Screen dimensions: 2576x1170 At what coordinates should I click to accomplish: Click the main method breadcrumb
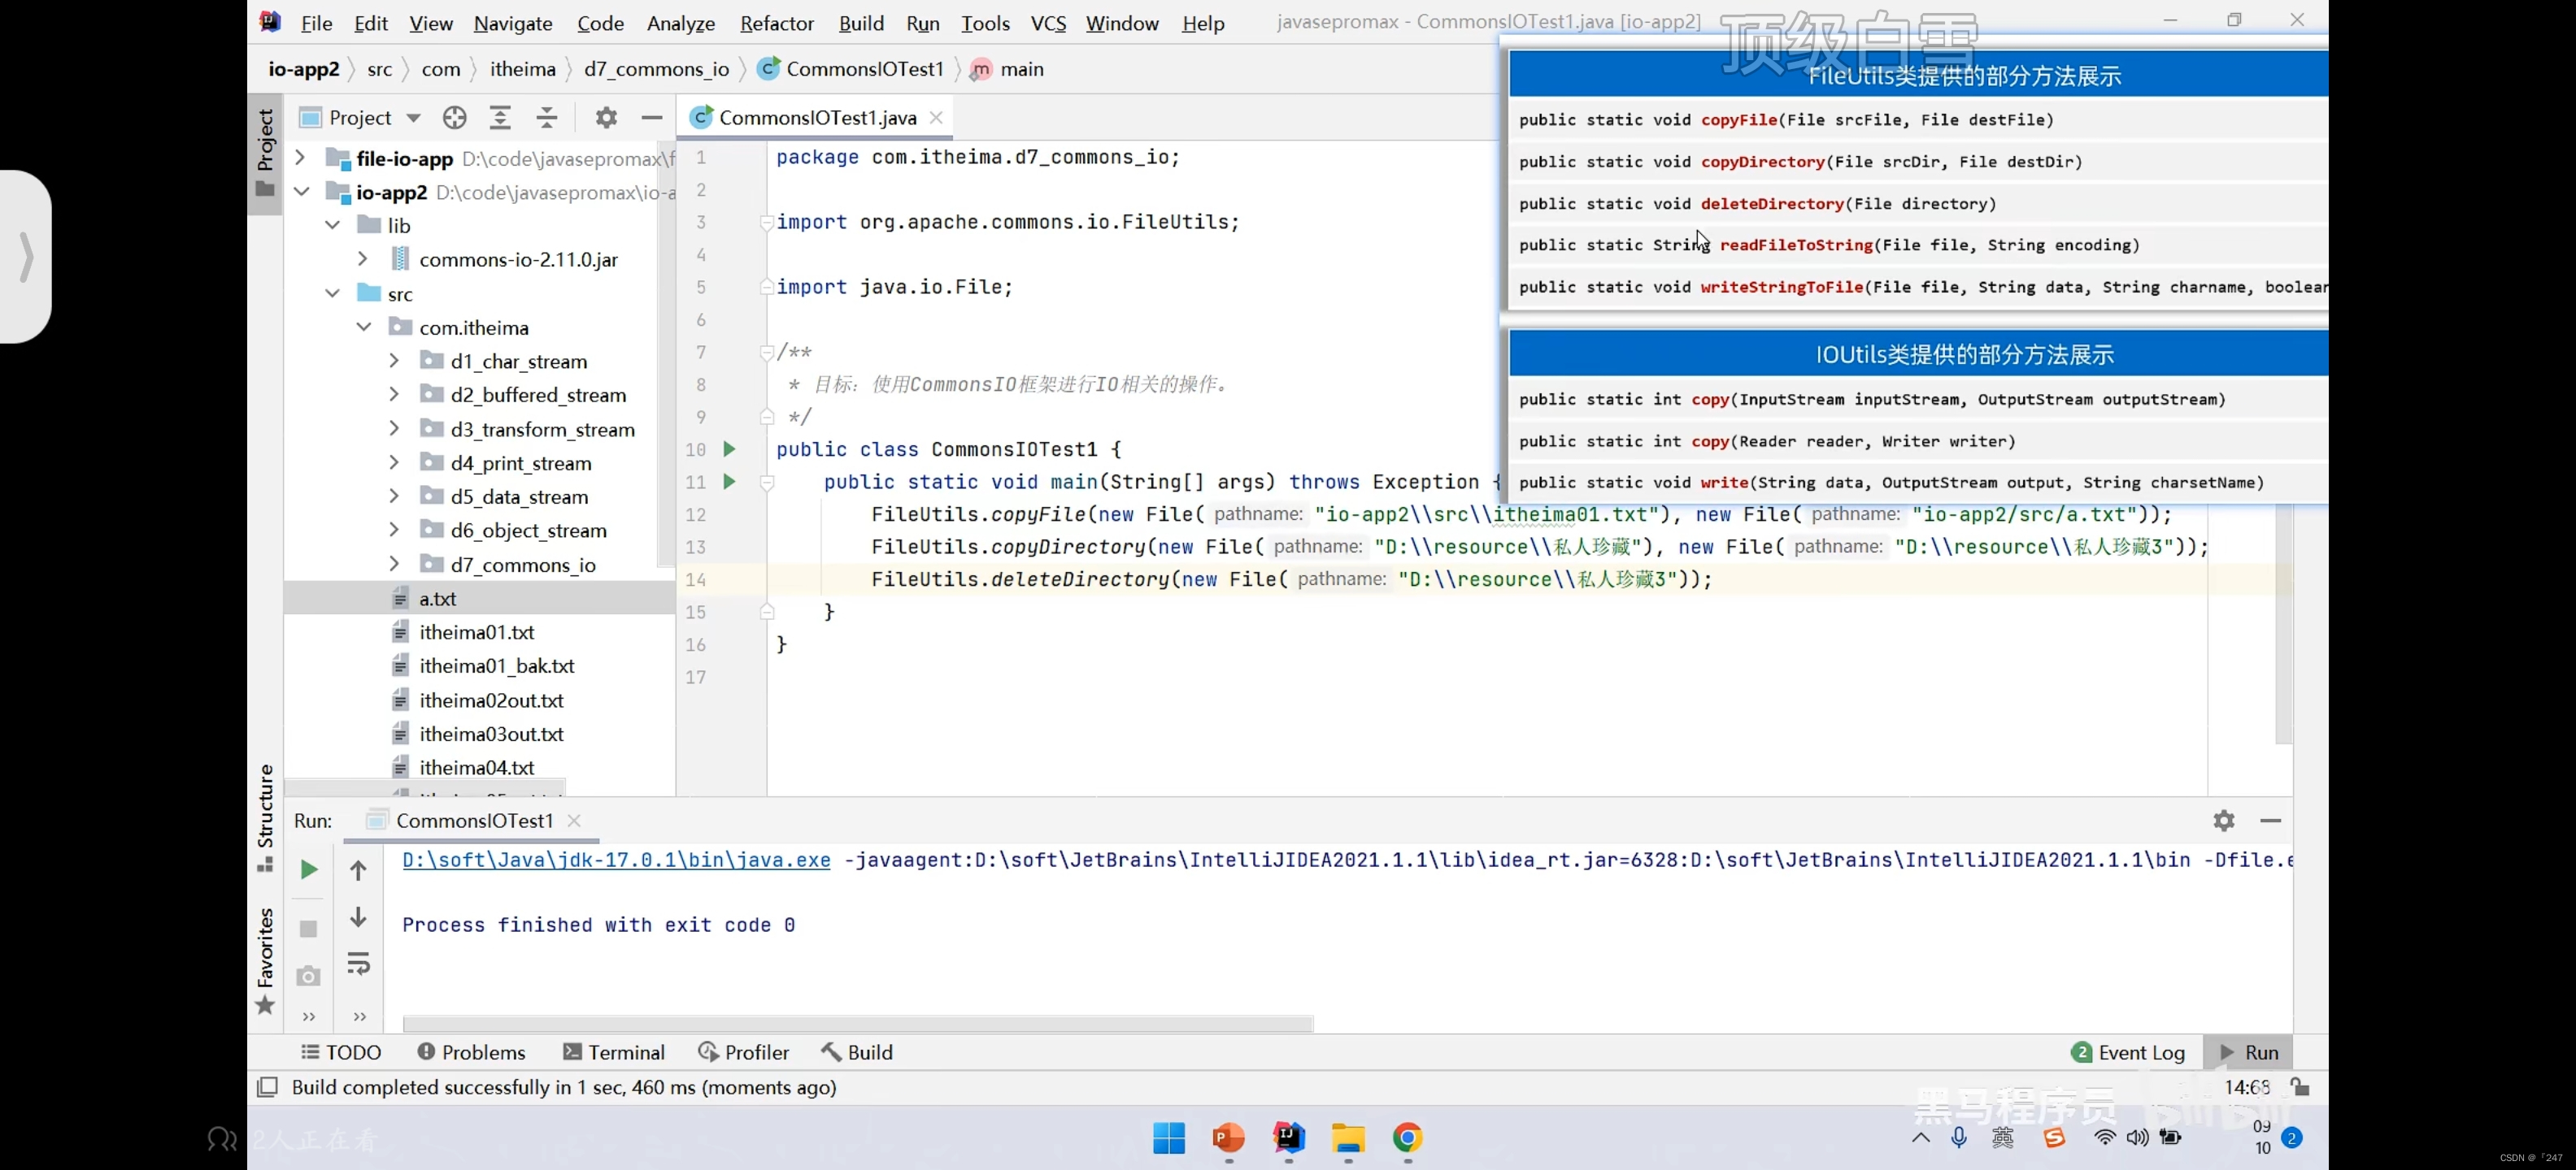(1008, 69)
